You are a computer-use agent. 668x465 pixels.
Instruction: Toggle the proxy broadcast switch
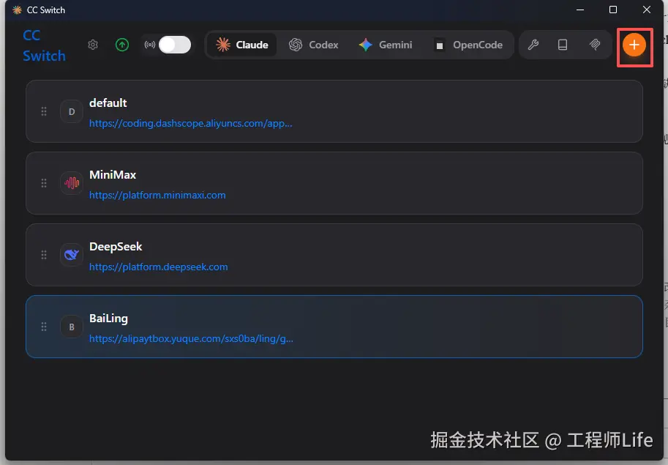click(175, 45)
